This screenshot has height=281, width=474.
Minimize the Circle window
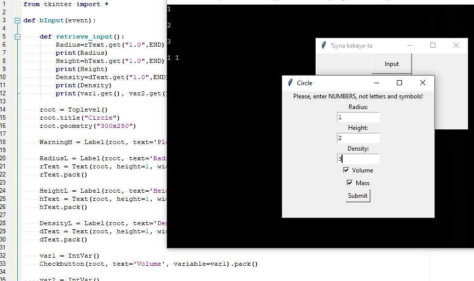[x=376, y=83]
